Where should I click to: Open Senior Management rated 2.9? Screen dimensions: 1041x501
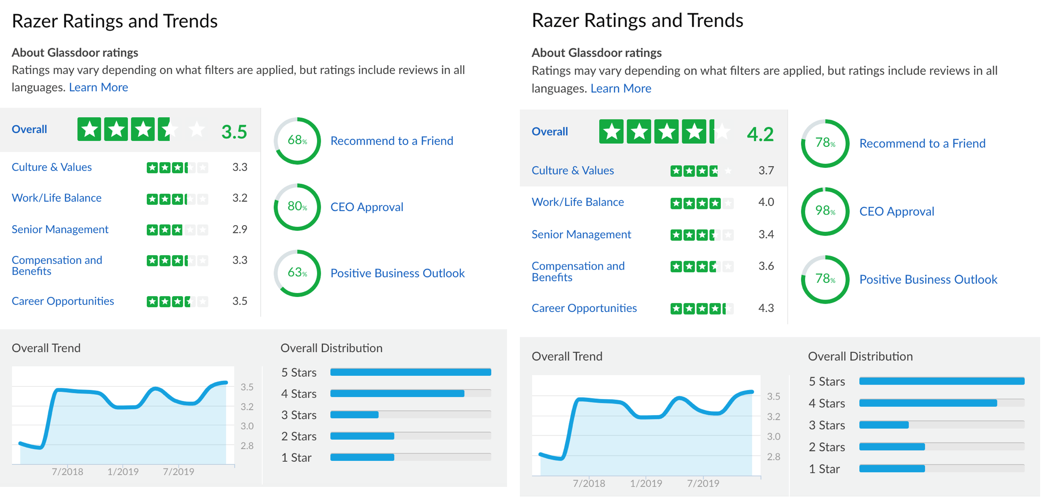tap(60, 230)
